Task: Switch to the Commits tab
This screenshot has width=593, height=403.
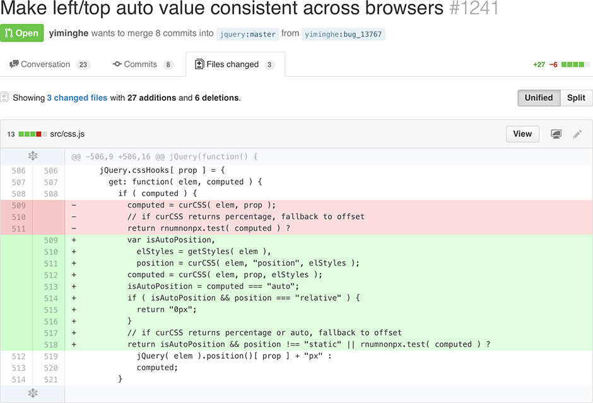Action: pos(143,64)
